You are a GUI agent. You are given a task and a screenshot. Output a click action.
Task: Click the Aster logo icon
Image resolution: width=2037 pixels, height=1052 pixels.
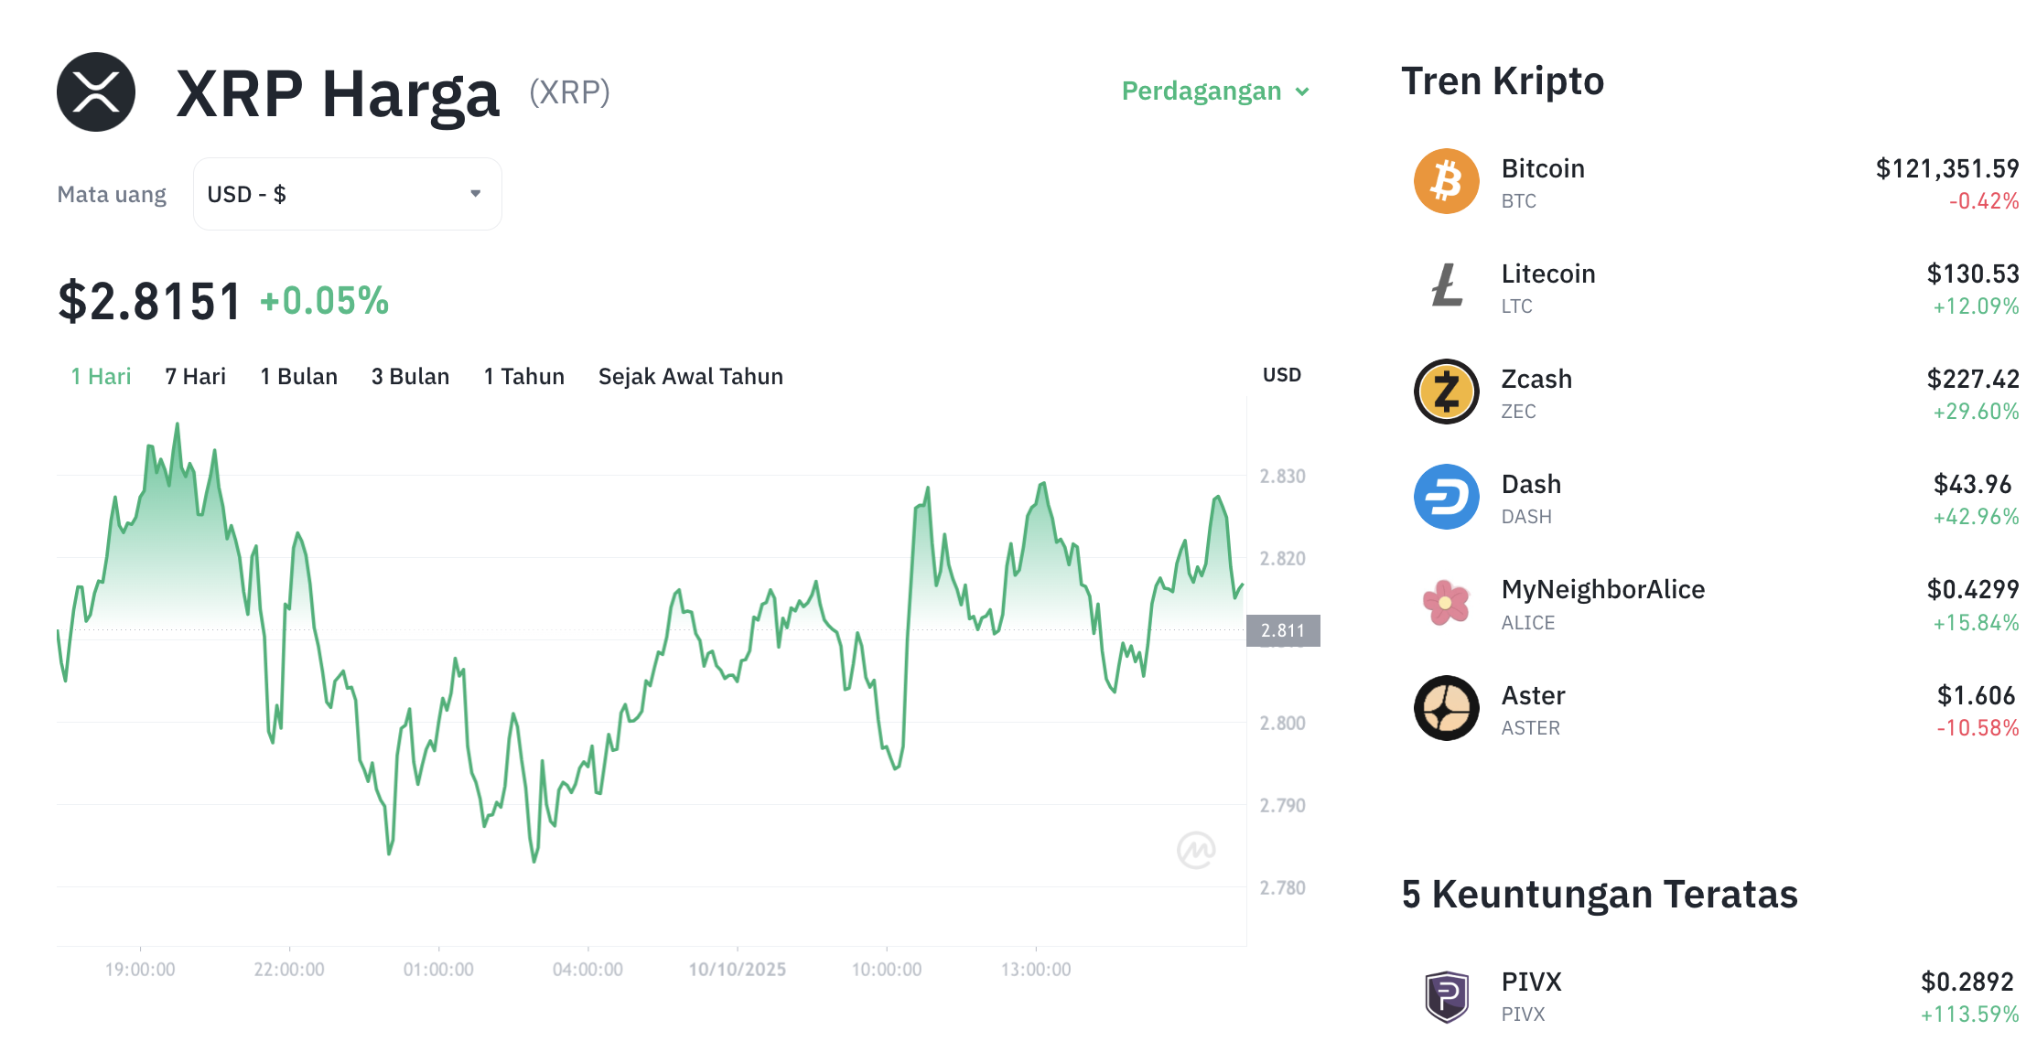tap(1446, 708)
